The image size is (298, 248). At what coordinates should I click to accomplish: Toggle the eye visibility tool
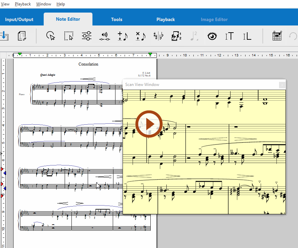(212, 36)
